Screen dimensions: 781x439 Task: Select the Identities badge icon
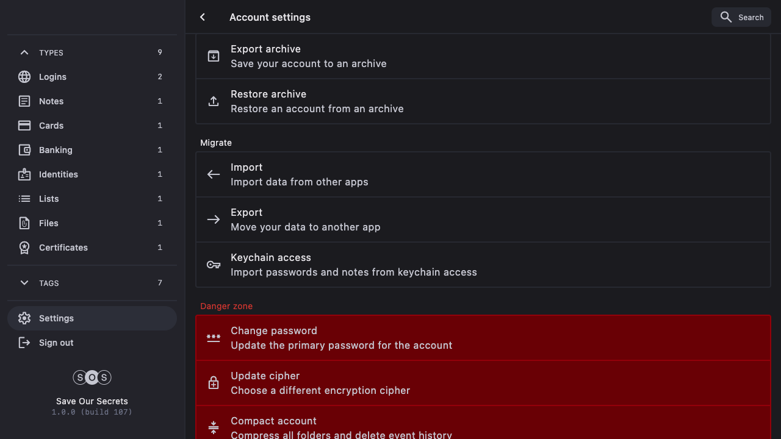[x=24, y=174]
